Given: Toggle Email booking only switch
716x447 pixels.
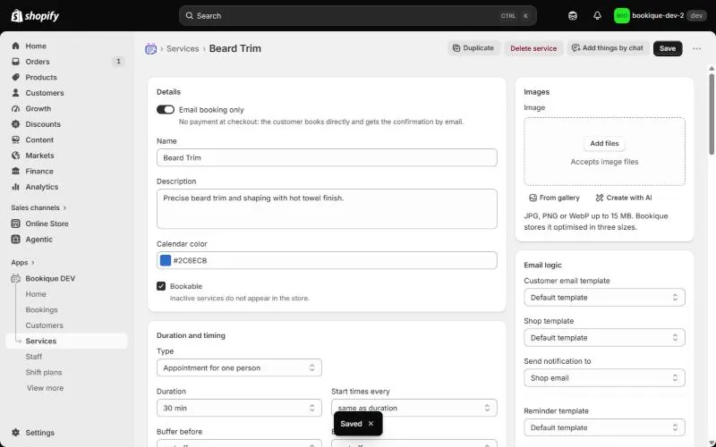Looking at the screenshot, I should [166, 109].
